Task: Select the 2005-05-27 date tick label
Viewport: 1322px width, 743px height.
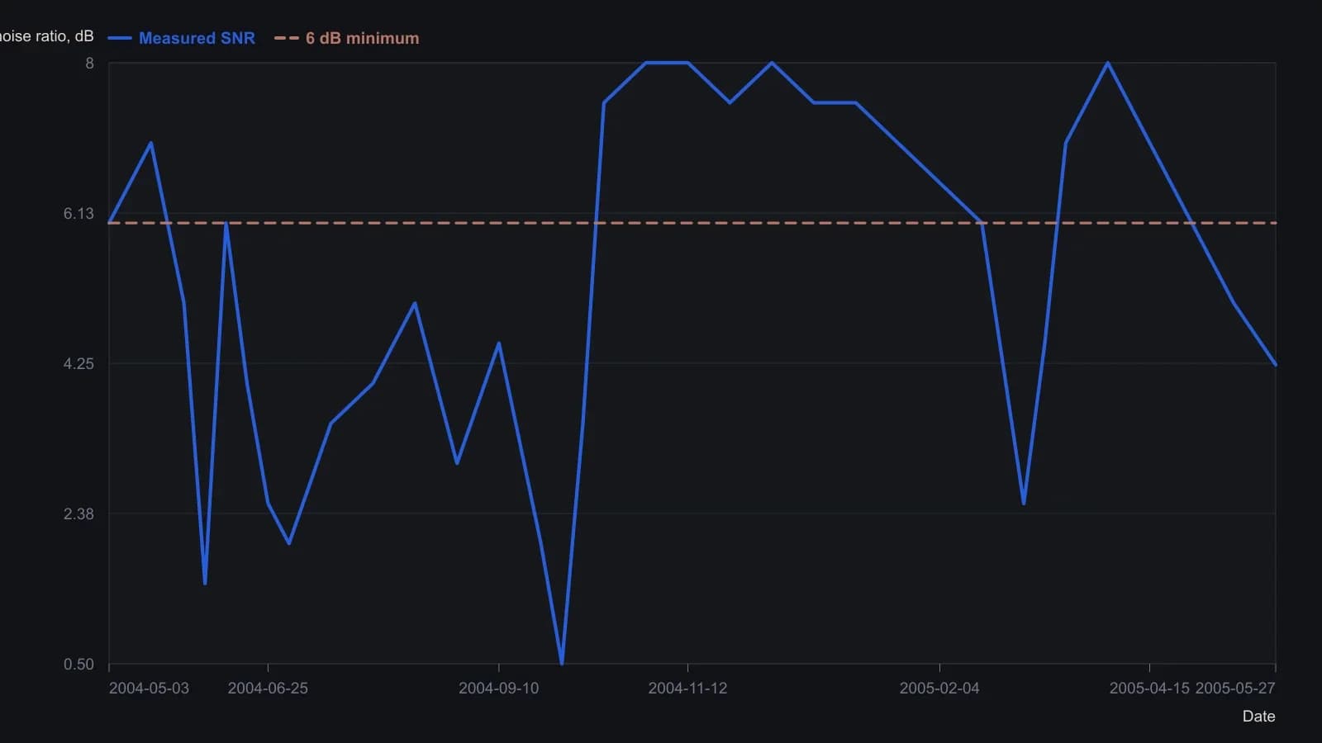Action: coord(1235,689)
